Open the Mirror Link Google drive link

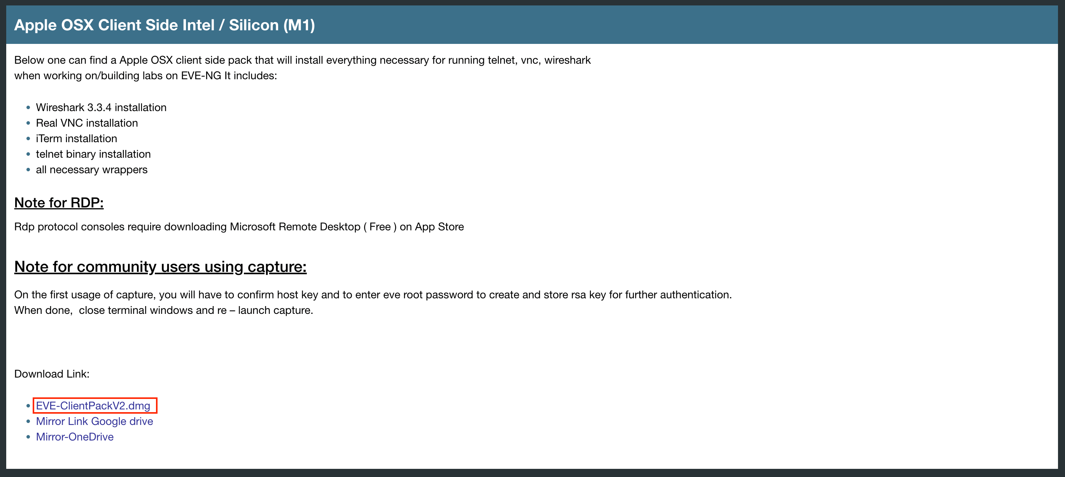[94, 421]
